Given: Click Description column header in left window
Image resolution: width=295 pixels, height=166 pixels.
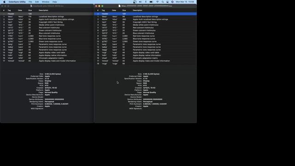Looking at the screenshot, I should point(43,10).
